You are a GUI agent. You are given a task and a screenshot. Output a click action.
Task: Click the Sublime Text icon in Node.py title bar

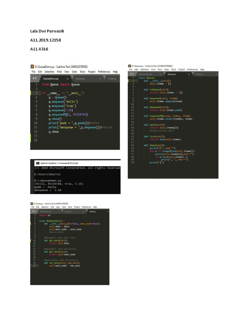click(32, 204)
